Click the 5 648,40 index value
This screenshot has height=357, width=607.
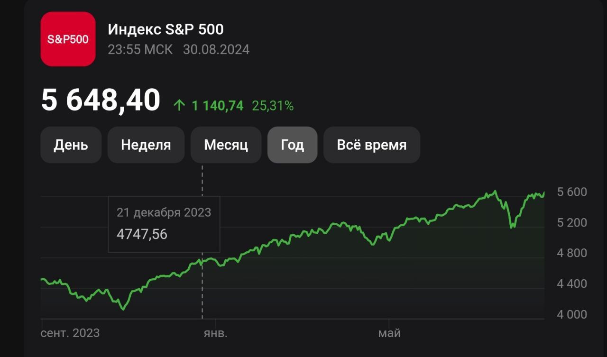pos(101,101)
